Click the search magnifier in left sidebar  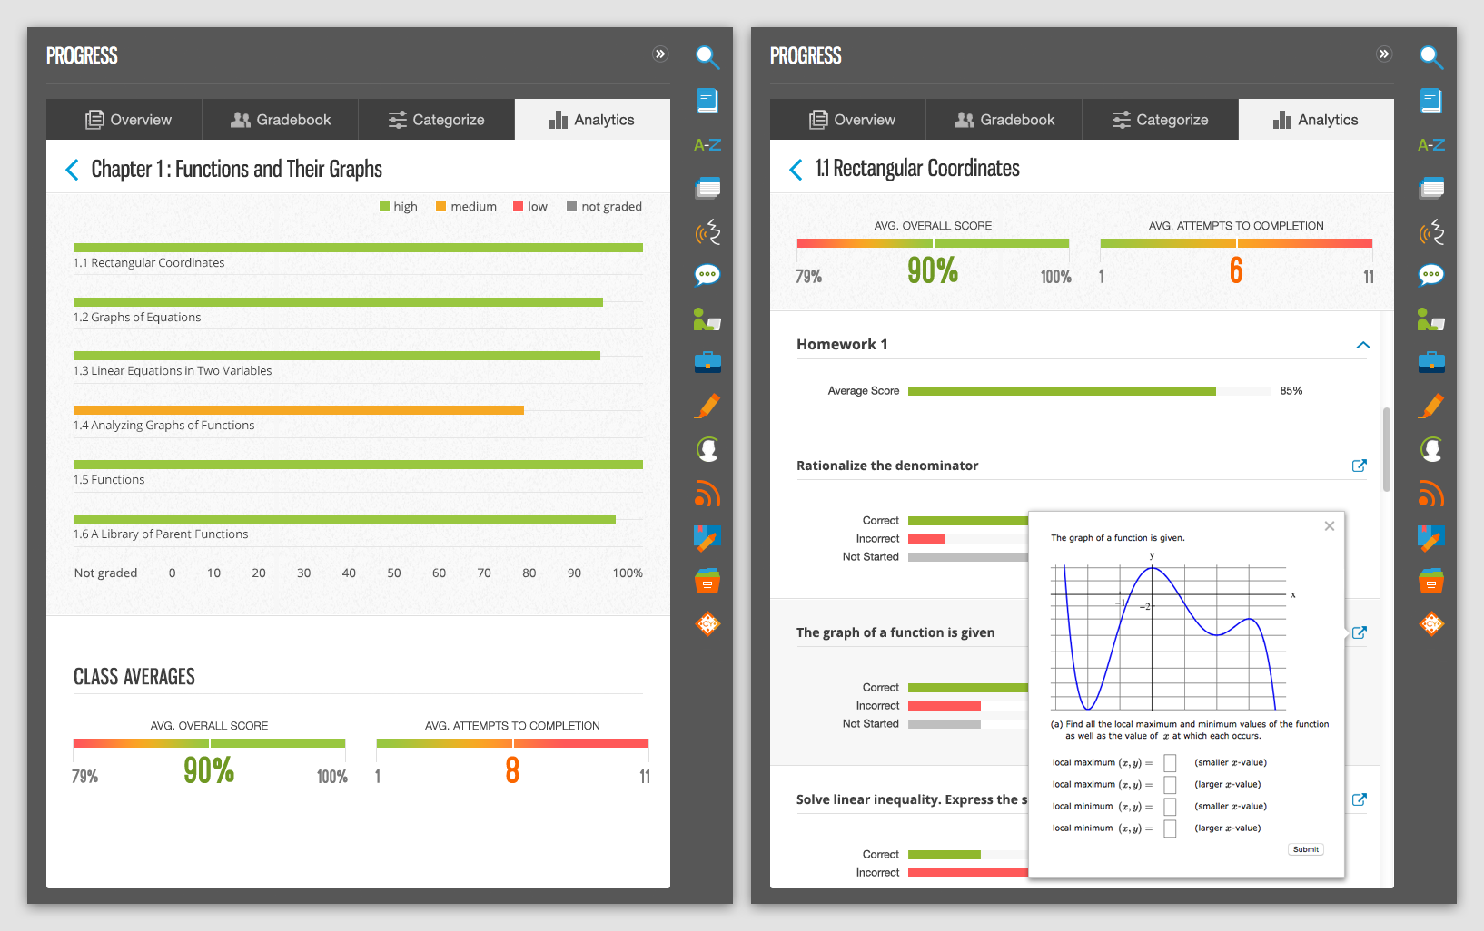coord(707,57)
